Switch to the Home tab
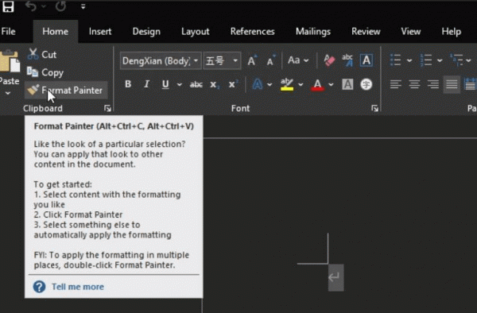477x313 pixels. click(x=55, y=32)
